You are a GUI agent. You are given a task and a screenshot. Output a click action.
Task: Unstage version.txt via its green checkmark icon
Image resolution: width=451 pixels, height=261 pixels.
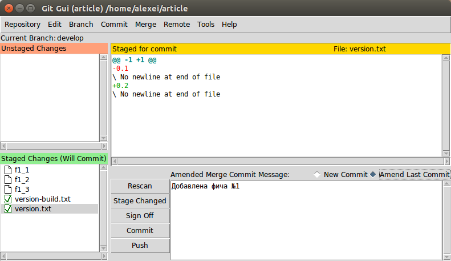pos(8,209)
